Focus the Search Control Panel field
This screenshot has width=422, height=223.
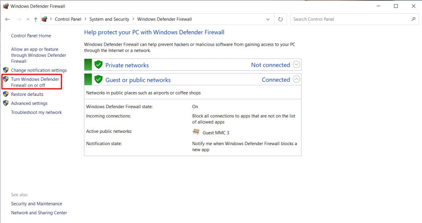[349, 19]
